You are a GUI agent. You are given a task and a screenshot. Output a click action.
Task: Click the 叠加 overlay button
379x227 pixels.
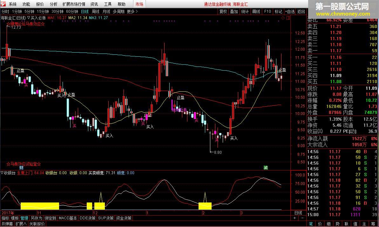pos(234,11)
